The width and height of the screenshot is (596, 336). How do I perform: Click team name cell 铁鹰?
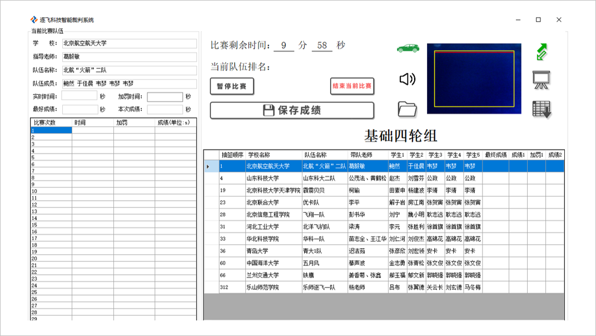(x=325, y=275)
